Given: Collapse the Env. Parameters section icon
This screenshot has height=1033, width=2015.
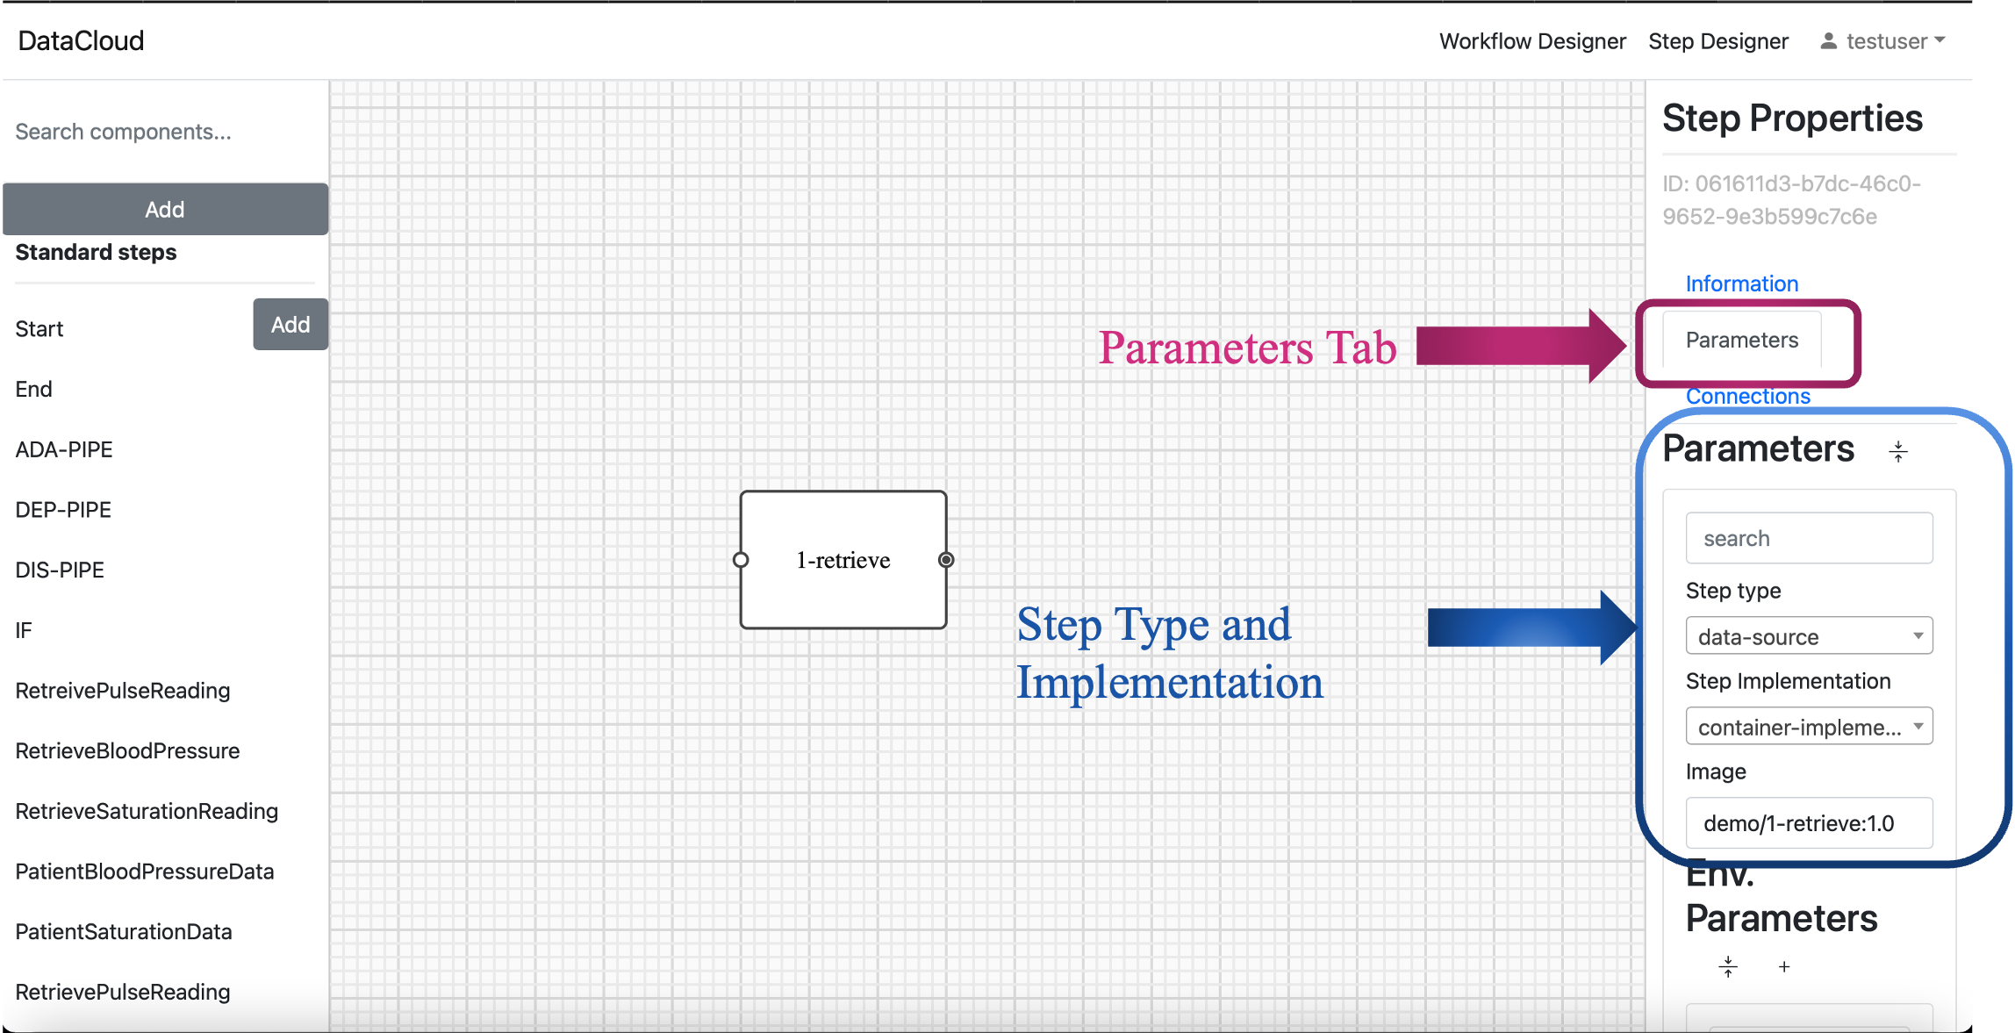Looking at the screenshot, I should [x=1728, y=967].
